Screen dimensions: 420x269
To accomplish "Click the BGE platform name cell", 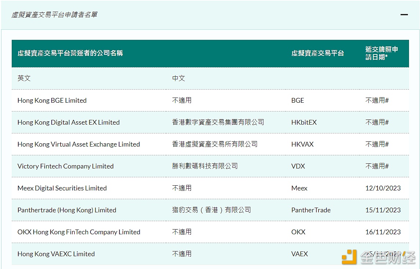I will 298,101.
